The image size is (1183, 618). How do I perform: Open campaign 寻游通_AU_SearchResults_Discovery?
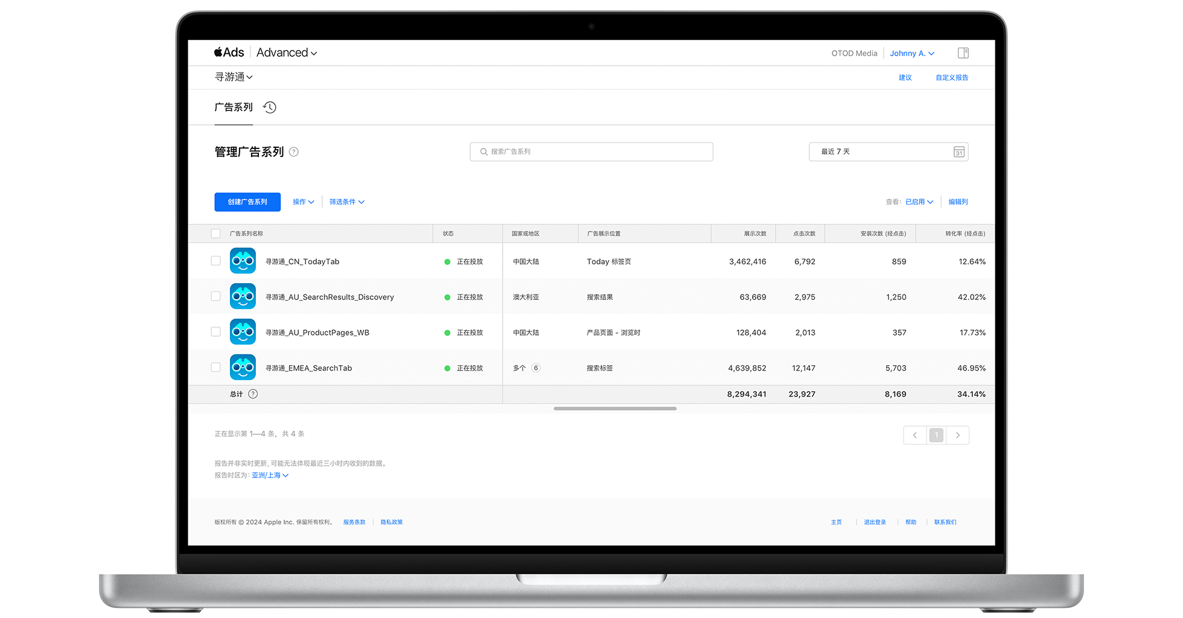(x=330, y=298)
